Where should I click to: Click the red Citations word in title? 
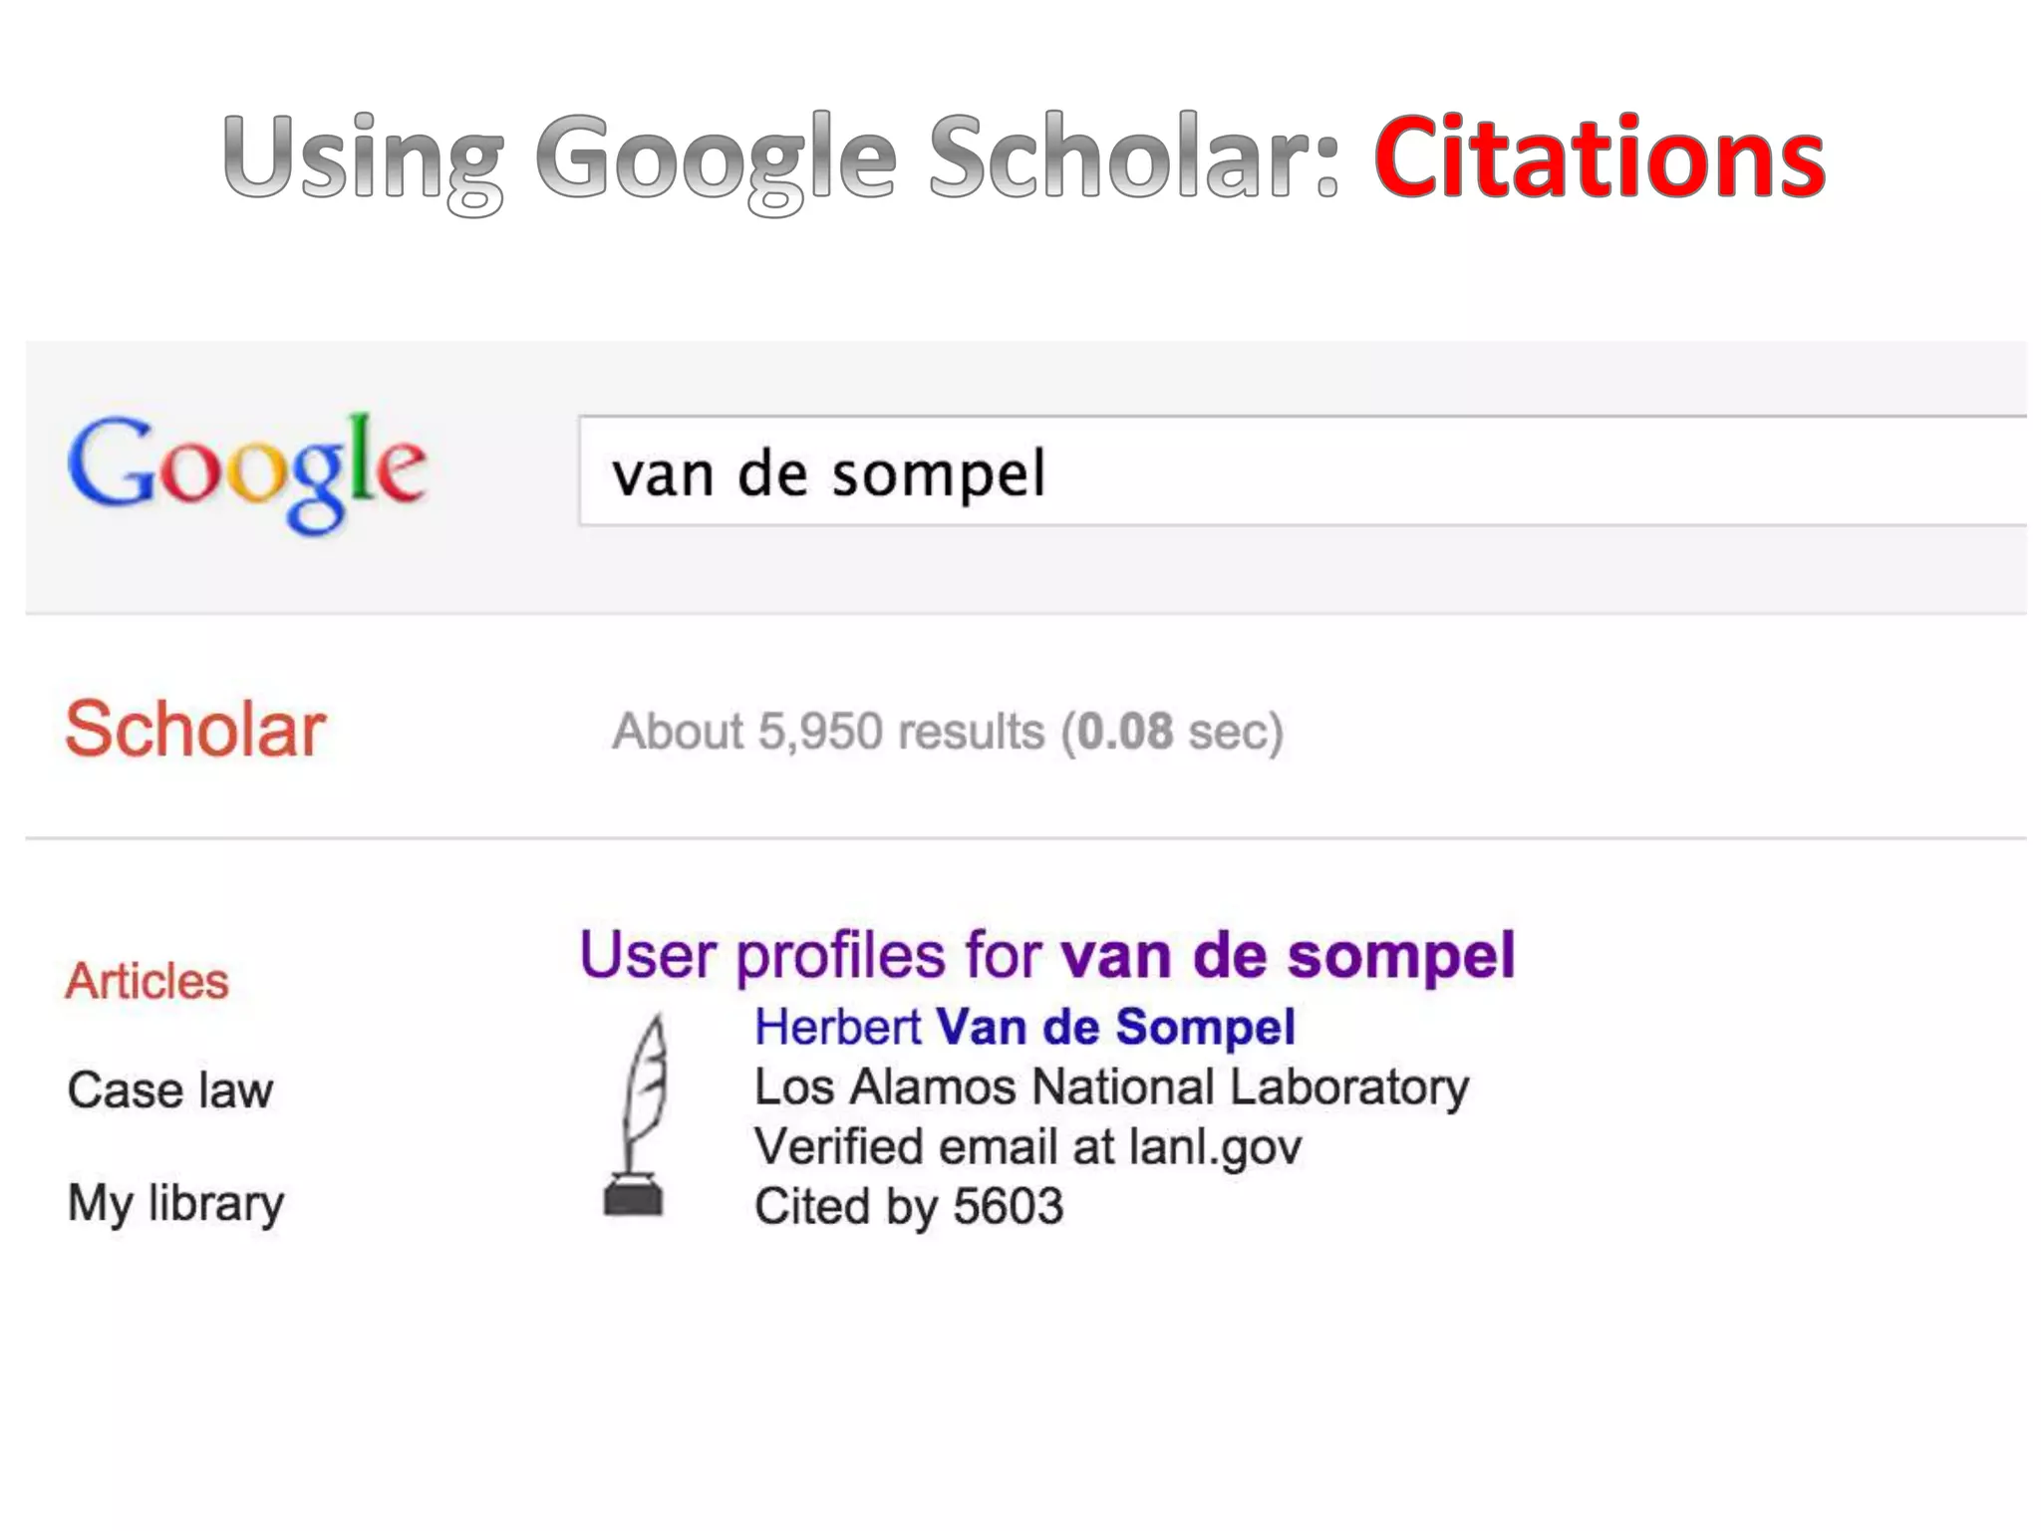pos(1599,157)
